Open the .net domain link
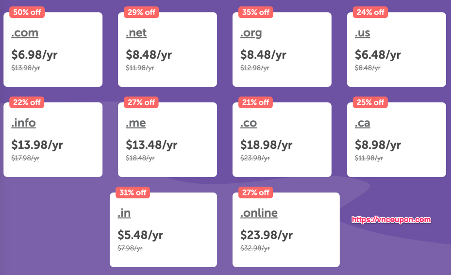 (x=136, y=33)
